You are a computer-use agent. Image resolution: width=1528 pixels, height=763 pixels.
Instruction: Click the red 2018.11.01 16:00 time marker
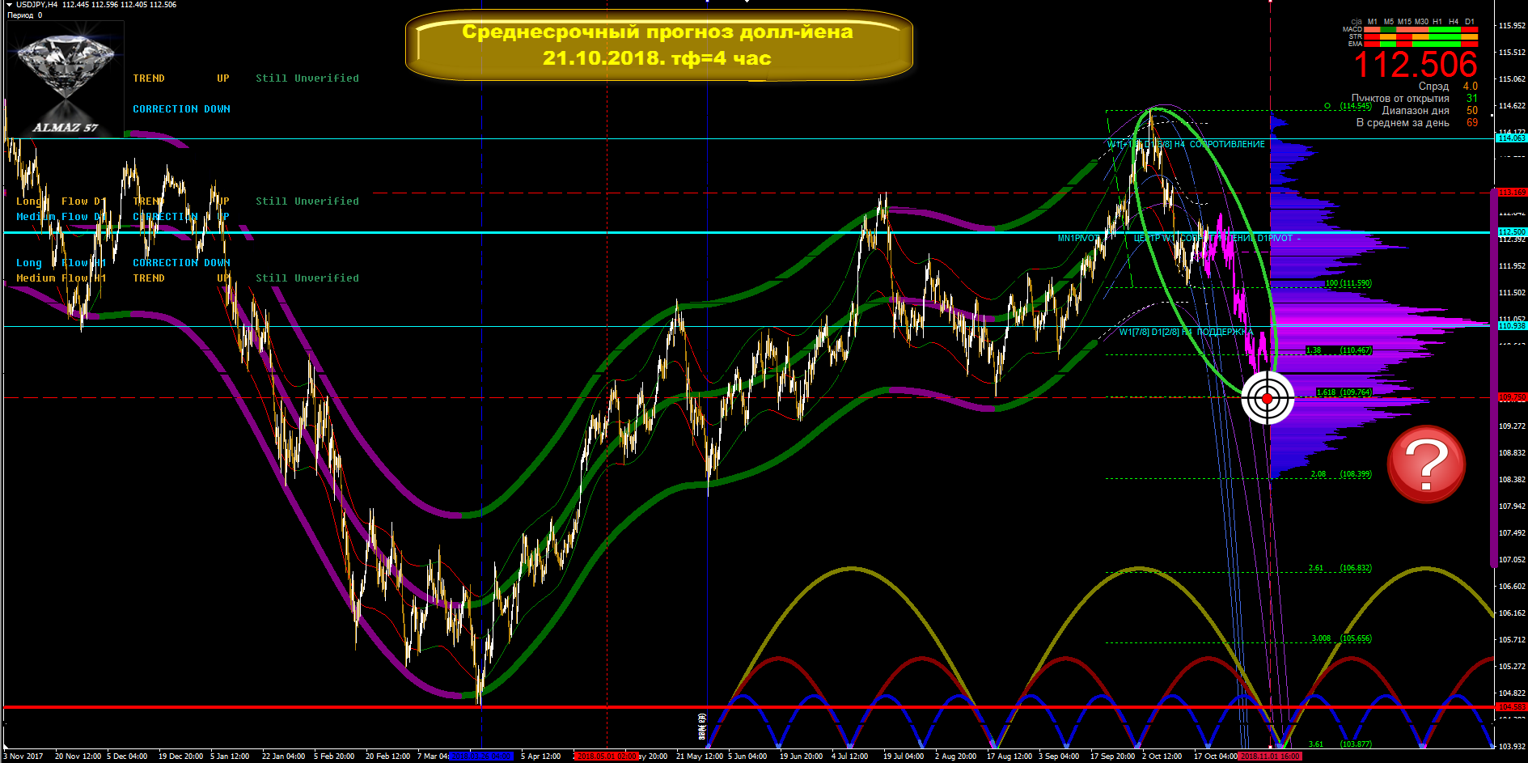[x=1269, y=757]
